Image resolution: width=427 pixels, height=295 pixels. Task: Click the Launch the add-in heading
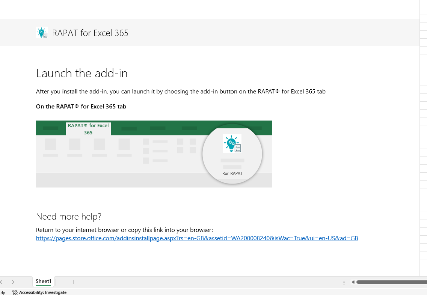coord(81,73)
